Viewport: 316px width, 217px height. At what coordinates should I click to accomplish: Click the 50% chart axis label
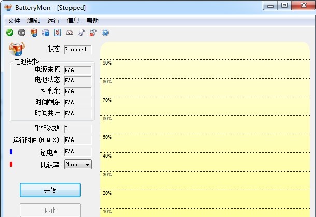(107, 137)
